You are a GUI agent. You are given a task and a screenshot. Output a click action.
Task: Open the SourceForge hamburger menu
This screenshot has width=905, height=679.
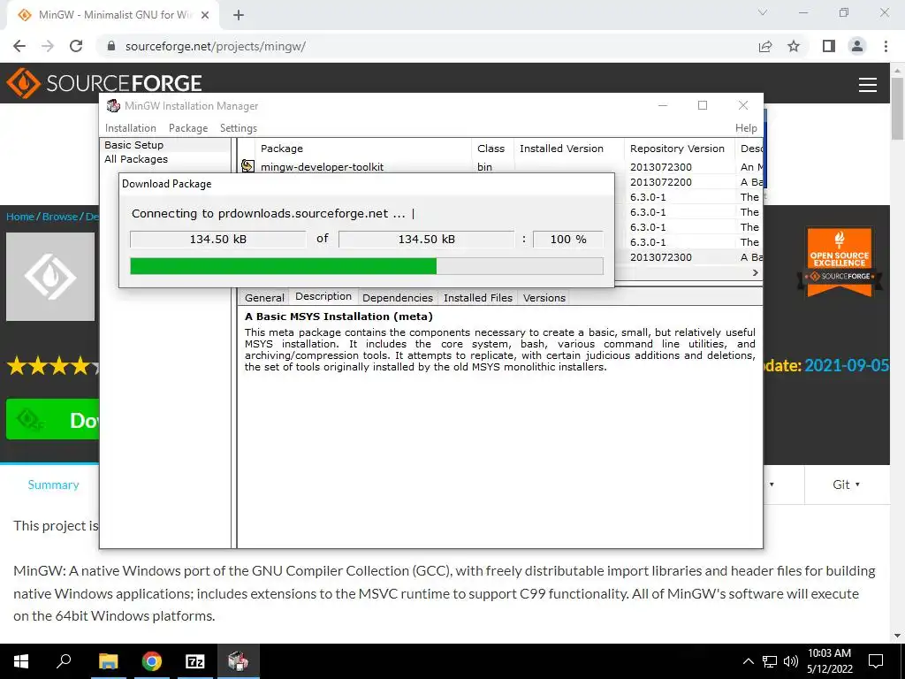868,85
